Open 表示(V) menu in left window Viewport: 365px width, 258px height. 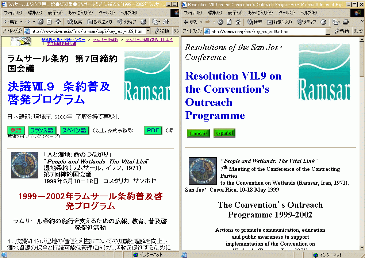(55, 13)
